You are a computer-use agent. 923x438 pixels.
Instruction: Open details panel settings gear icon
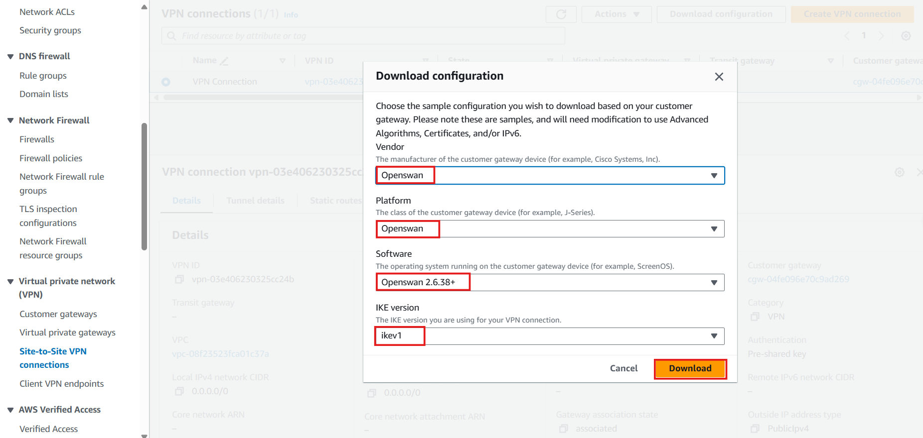click(x=900, y=172)
